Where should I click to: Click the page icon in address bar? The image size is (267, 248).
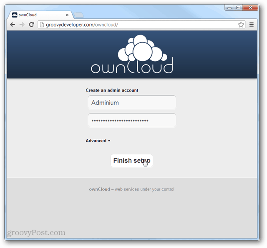tap(42, 25)
